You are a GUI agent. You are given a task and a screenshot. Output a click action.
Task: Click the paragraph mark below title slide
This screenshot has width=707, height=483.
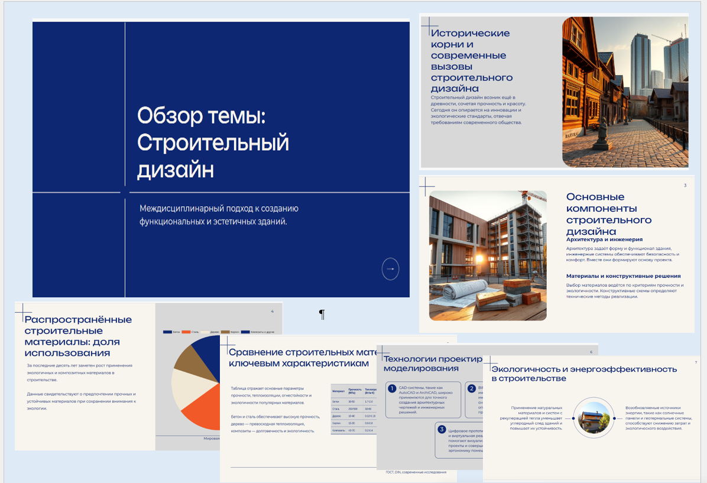(x=322, y=315)
